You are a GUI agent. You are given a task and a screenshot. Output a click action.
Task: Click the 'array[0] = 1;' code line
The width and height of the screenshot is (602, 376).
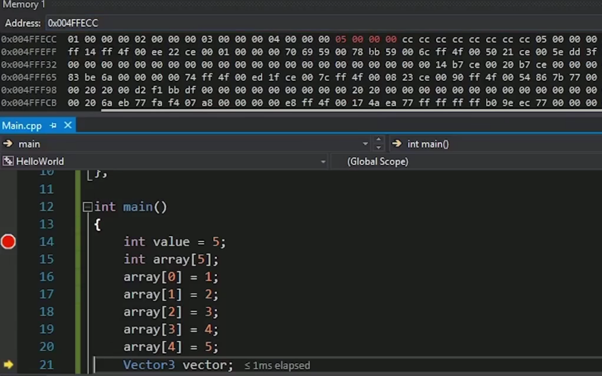[x=171, y=277]
